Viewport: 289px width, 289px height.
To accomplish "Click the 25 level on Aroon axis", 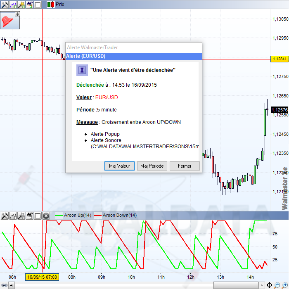I will pyautogui.click(x=275, y=260).
